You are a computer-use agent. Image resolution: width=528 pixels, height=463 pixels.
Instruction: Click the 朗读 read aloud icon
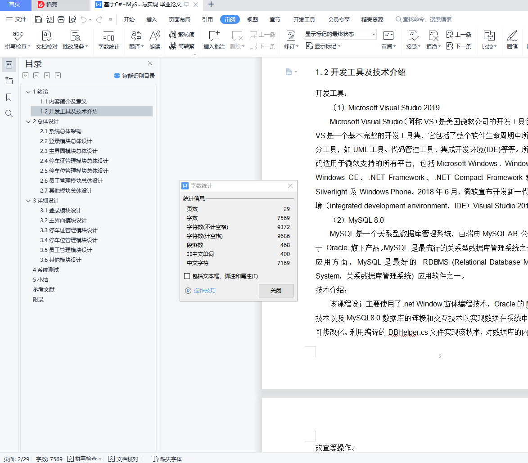(155, 40)
